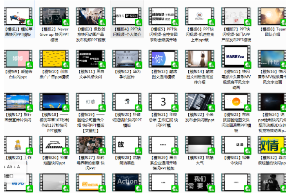Select the 模板22 小米发布会 video icon

[200, 102]
